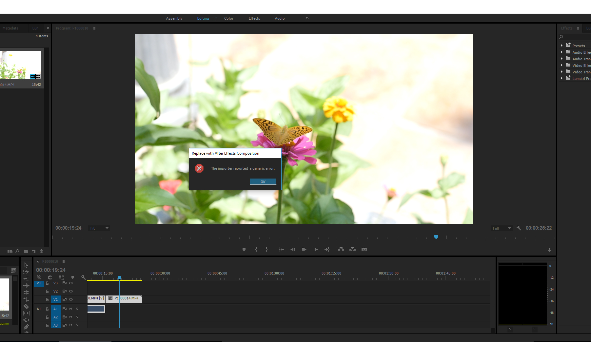Go to Out point
This screenshot has height=342, width=591.
(327, 250)
